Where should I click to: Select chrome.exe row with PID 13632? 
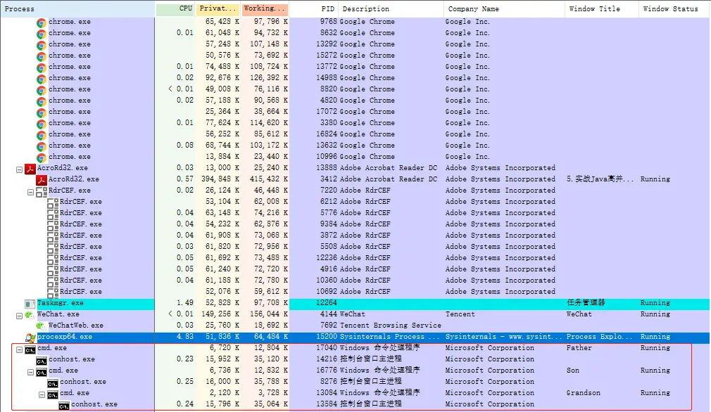tap(355, 146)
